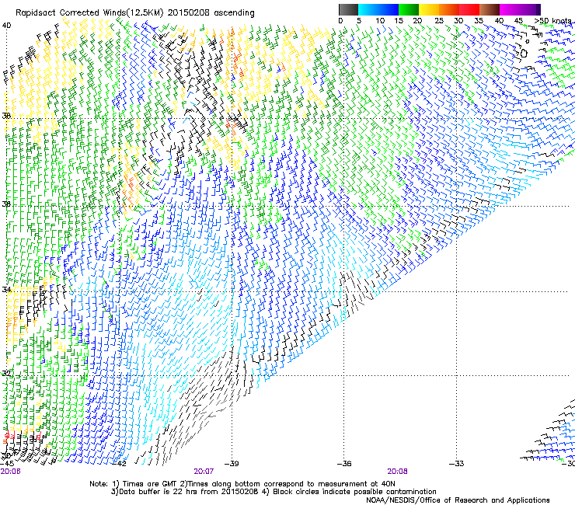Click the green 15-20 knots legend swatch
This screenshot has height=505, width=575.
pos(409,9)
